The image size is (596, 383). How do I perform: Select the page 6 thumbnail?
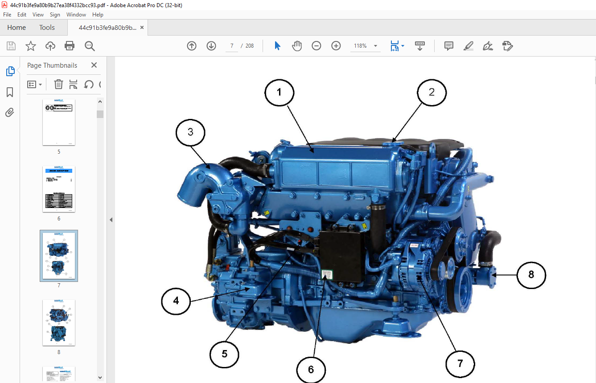point(59,189)
